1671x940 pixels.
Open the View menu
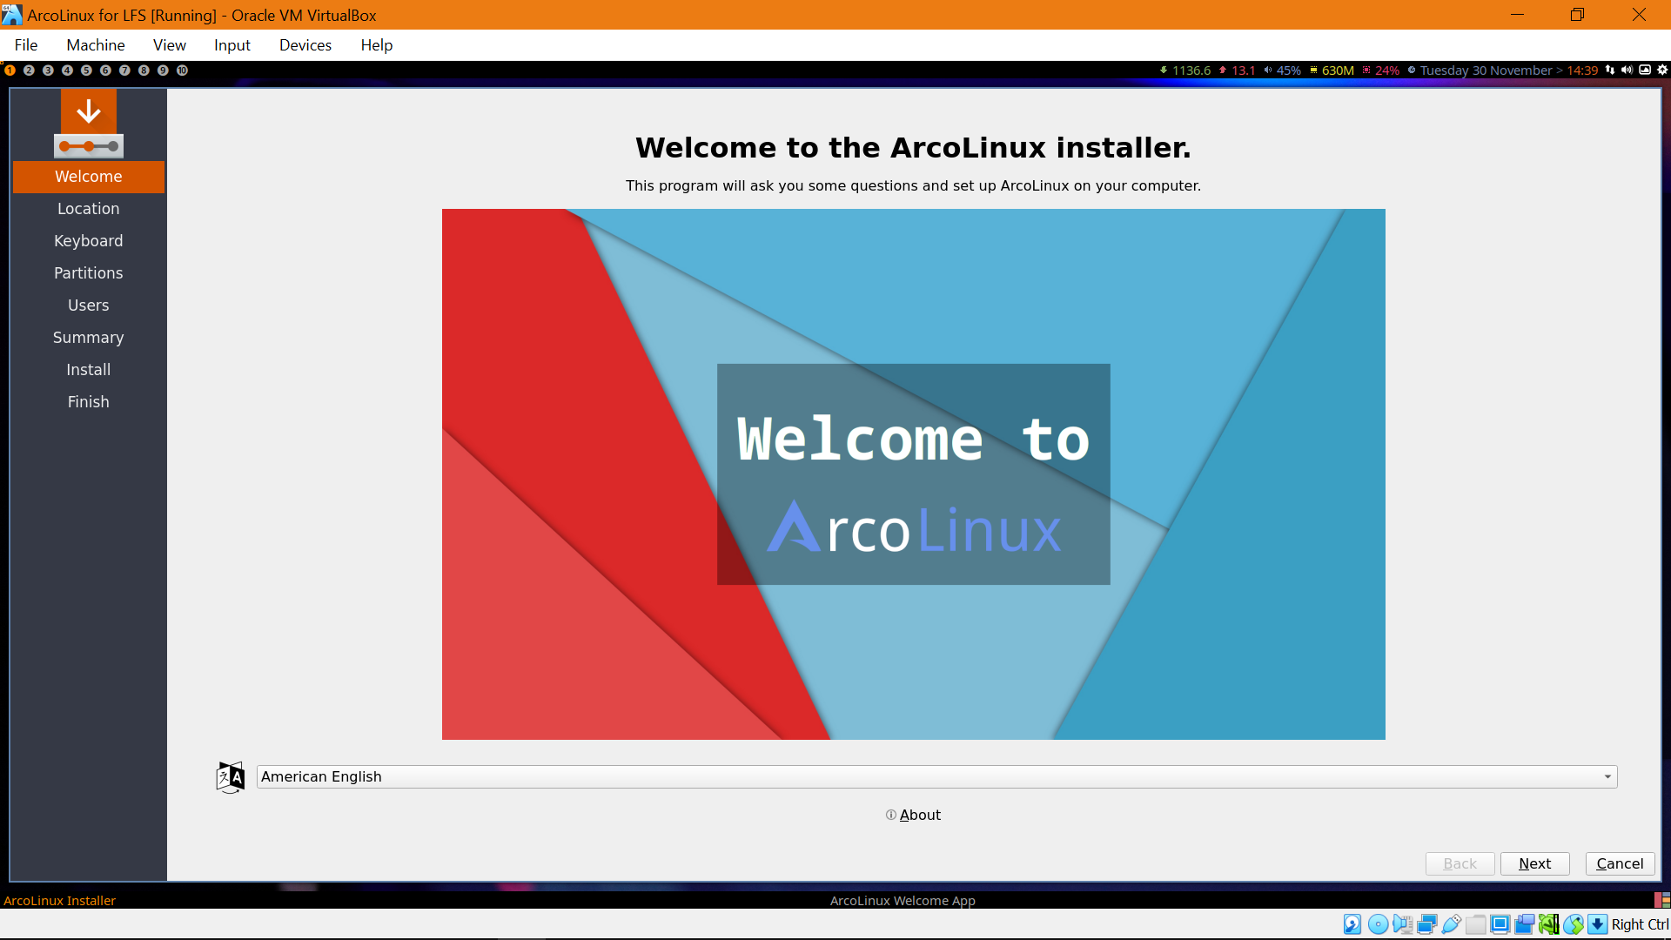170,45
